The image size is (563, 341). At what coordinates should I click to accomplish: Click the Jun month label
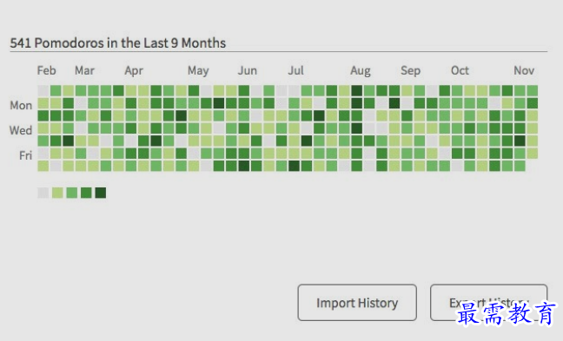pos(248,70)
